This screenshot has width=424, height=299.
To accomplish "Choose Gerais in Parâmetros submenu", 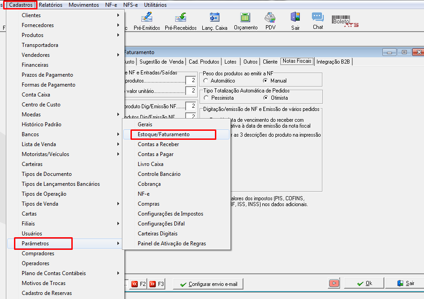I will pos(176,124).
